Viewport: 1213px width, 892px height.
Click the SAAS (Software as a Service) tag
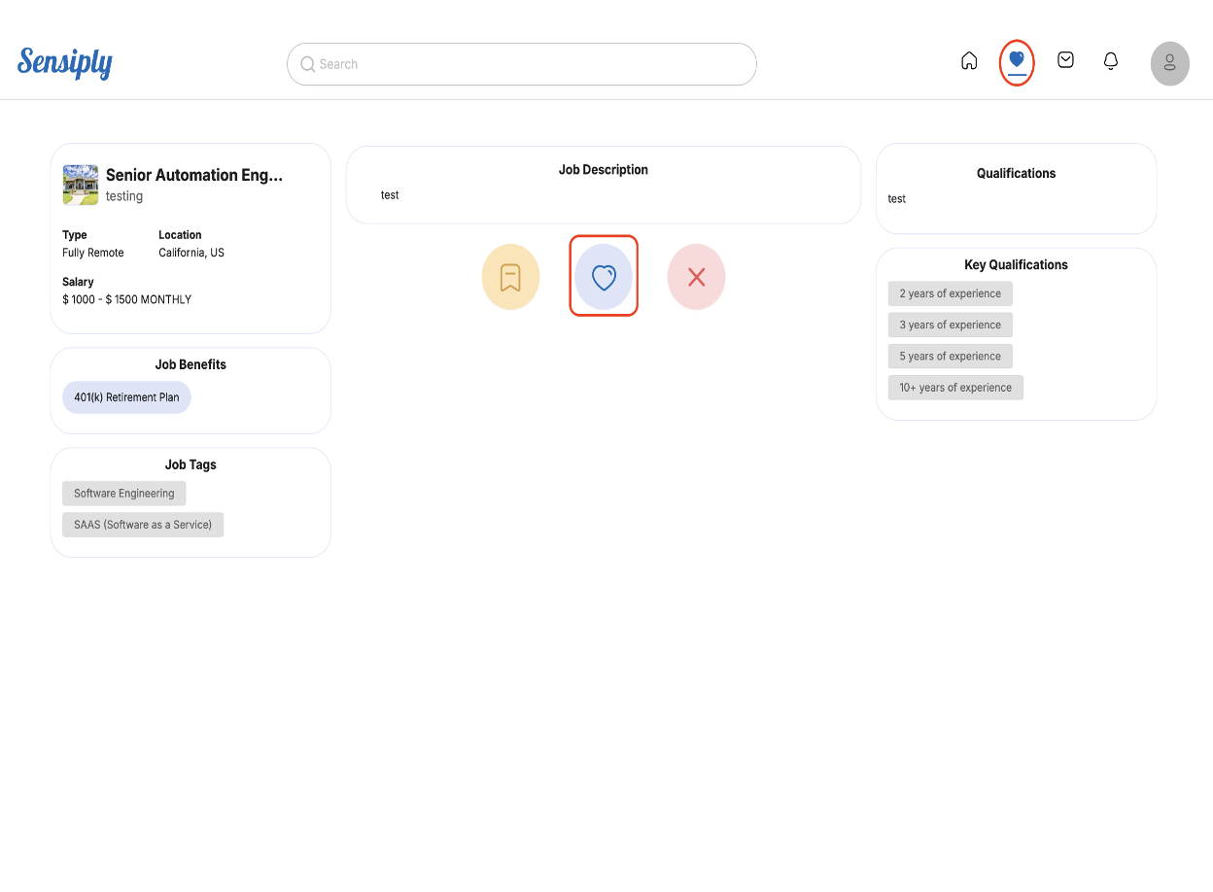click(143, 525)
